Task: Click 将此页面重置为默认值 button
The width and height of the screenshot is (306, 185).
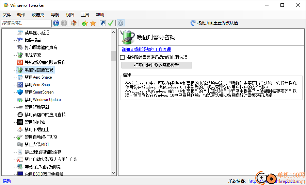Action: [x=214, y=23]
